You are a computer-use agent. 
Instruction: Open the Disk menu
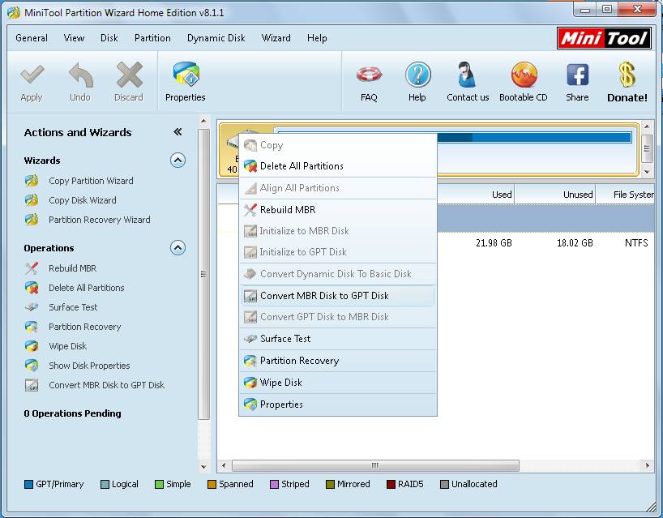[109, 38]
